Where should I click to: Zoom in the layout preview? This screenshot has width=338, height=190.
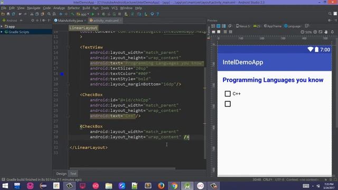(315, 32)
